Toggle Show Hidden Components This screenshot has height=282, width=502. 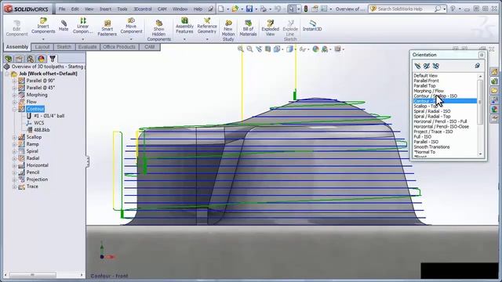pyautogui.click(x=158, y=31)
